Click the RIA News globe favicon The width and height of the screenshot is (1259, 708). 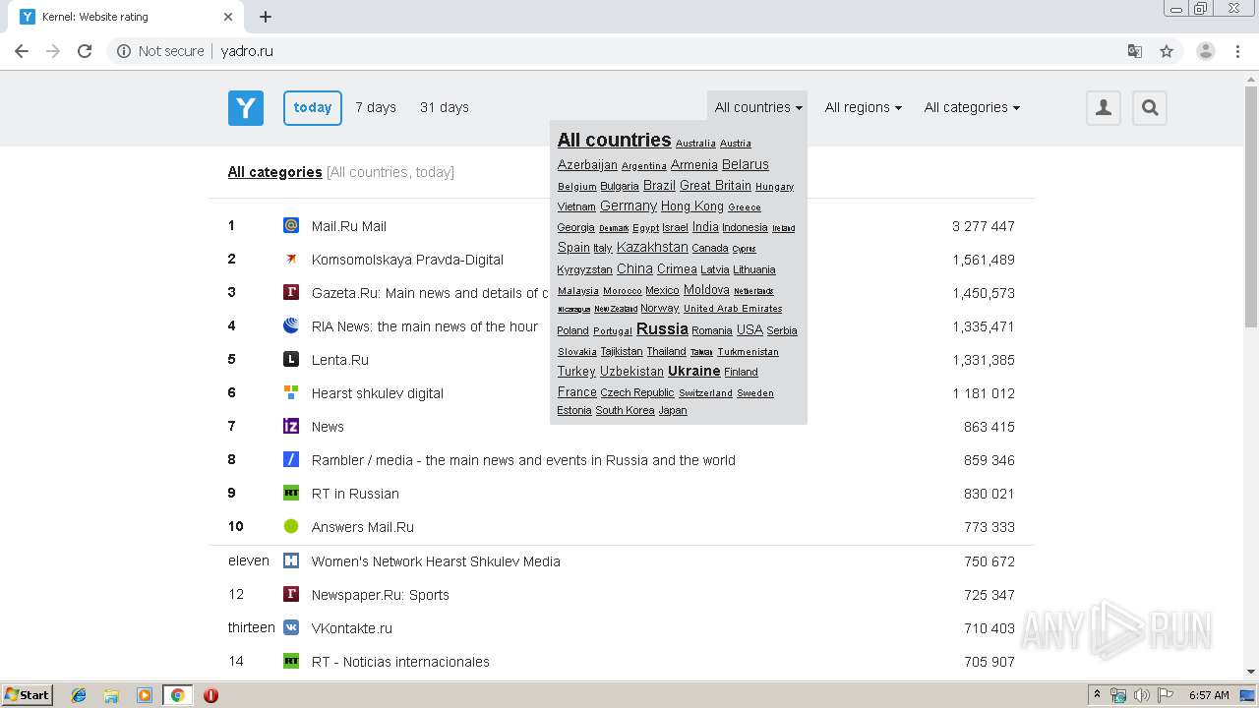click(x=291, y=325)
